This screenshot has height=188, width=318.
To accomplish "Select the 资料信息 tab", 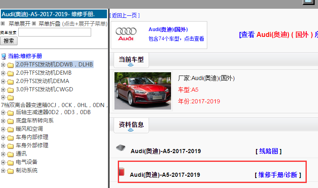I will (x=131, y=125).
